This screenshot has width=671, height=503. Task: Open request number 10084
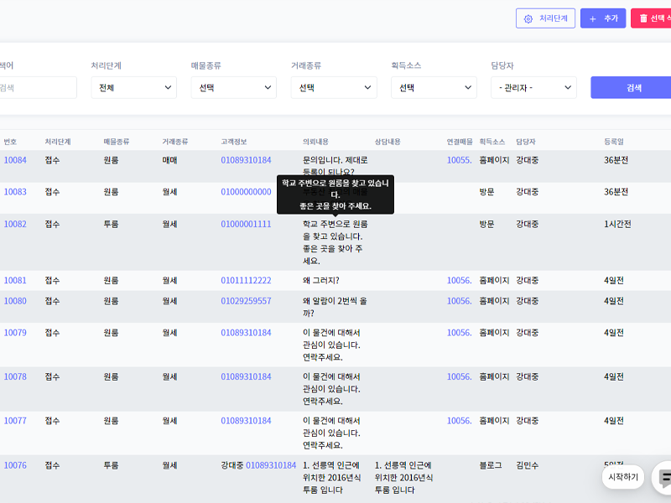[15, 160]
